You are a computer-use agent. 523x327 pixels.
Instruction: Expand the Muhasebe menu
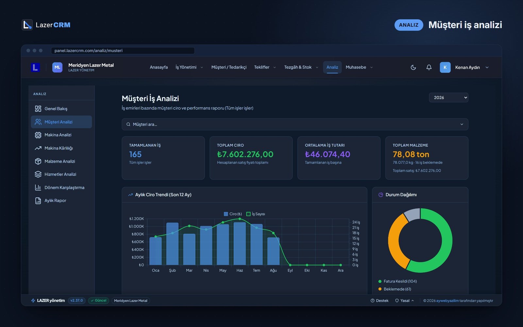(x=359, y=67)
